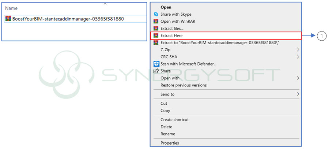Click the archive icon of the BoostYourBIM file
329x149 pixels.
point(8,19)
